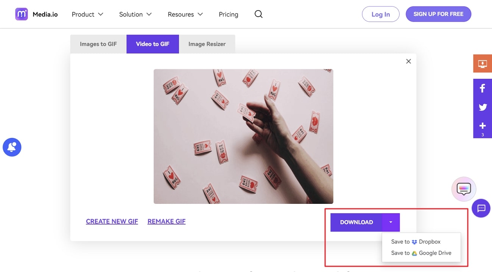Select Save to Google Drive option
Screen dimensions: 492x272
421,253
